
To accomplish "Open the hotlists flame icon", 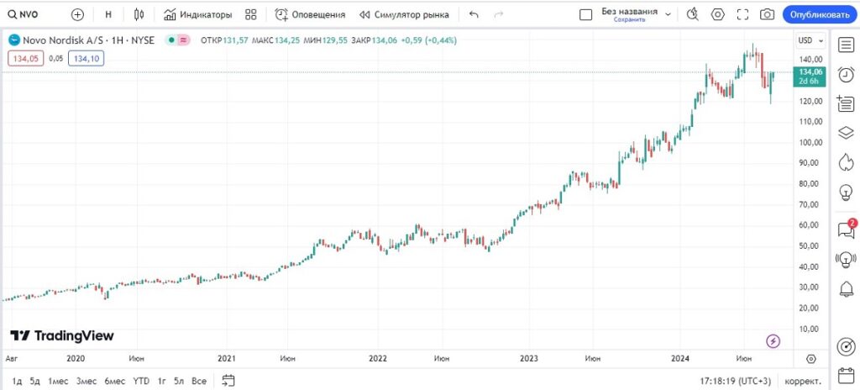I will click(x=847, y=162).
